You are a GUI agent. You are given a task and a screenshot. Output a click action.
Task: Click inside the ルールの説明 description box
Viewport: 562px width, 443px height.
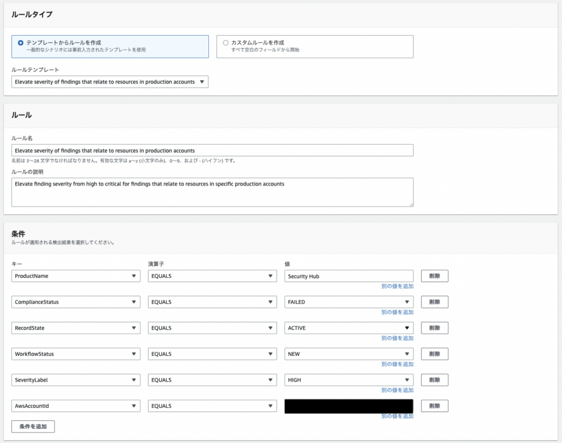(x=212, y=192)
